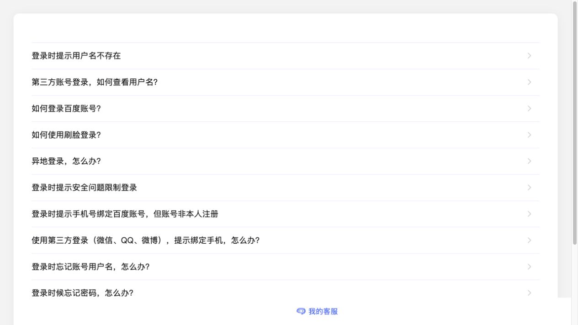
Task: Click chevron arrow for 安全问题限制登录 row
Action: coord(529,188)
